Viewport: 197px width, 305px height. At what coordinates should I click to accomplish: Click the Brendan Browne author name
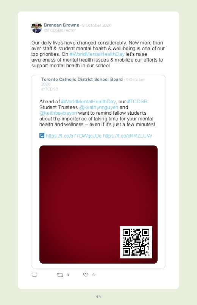click(61, 25)
